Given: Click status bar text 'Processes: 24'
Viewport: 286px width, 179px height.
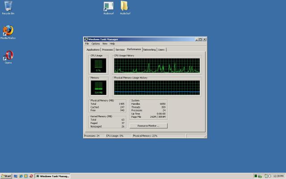Looking at the screenshot, I should (x=92, y=136).
